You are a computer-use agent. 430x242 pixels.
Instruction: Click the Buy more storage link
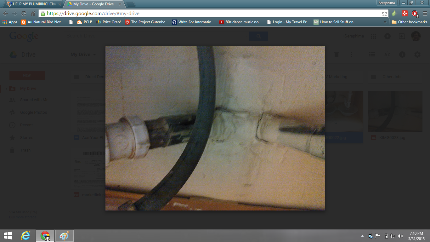pyautogui.click(x=23, y=217)
